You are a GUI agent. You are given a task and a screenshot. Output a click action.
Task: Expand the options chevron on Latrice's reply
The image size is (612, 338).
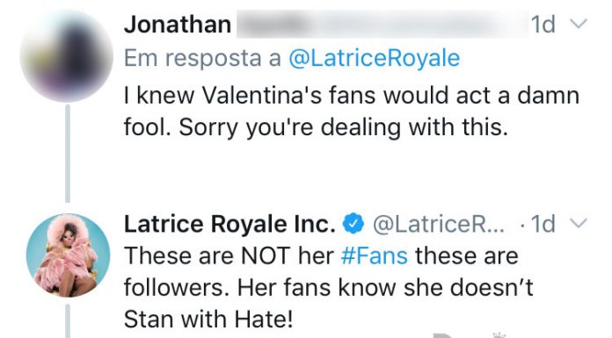coord(579,223)
